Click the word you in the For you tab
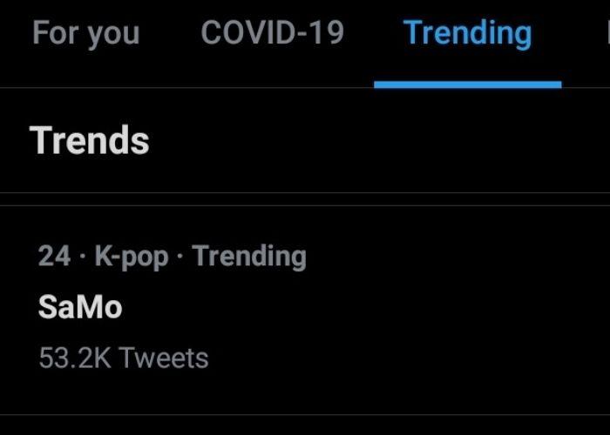The height and width of the screenshot is (435, 610). point(112,33)
